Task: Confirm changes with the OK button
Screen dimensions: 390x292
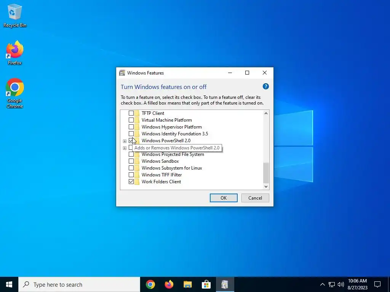Action: pyautogui.click(x=224, y=198)
